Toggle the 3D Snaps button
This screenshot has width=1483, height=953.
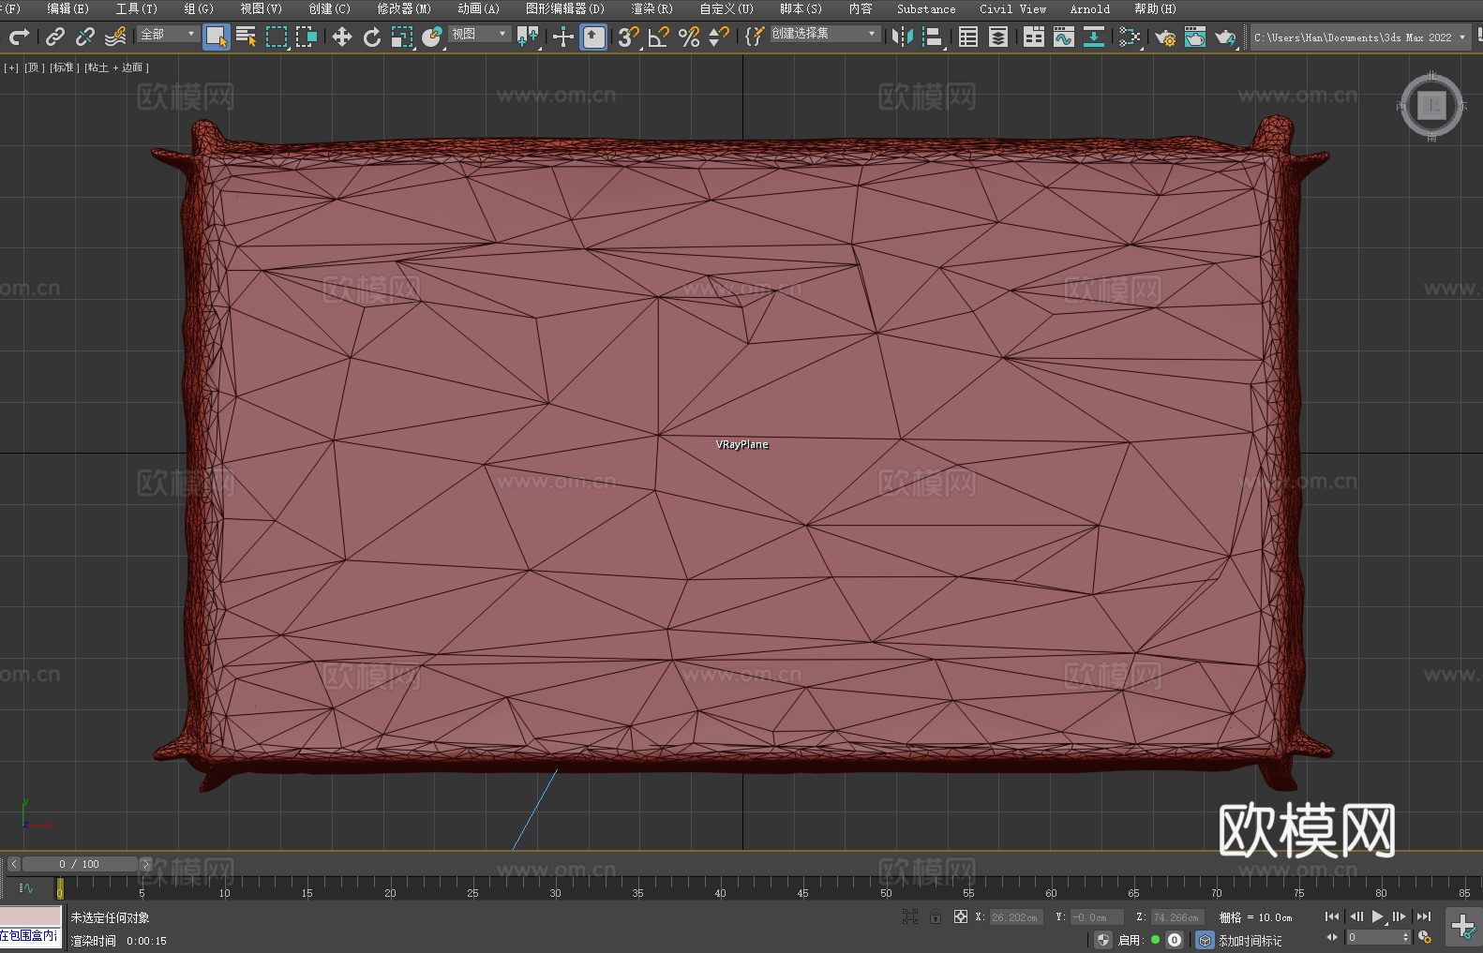click(x=629, y=37)
